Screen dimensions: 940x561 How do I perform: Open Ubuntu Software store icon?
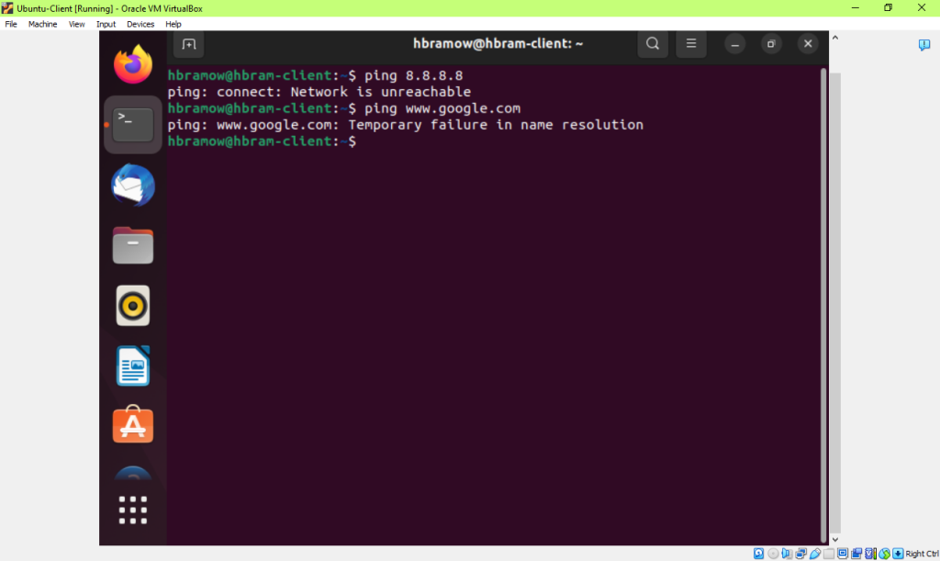tap(132, 425)
